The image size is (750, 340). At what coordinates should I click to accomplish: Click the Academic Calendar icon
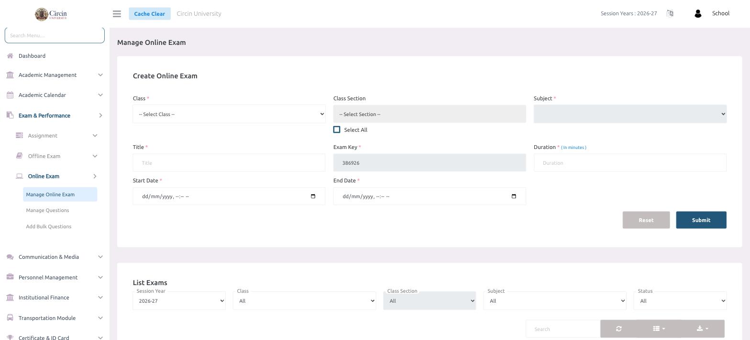10,95
